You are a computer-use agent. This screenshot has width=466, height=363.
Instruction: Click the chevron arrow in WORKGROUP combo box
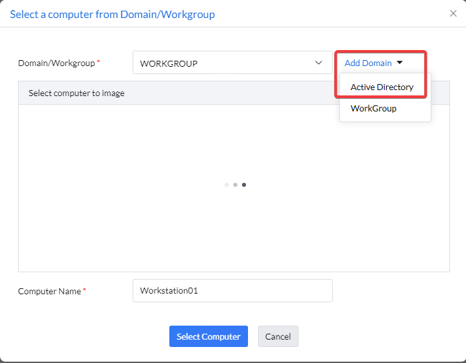pos(318,63)
